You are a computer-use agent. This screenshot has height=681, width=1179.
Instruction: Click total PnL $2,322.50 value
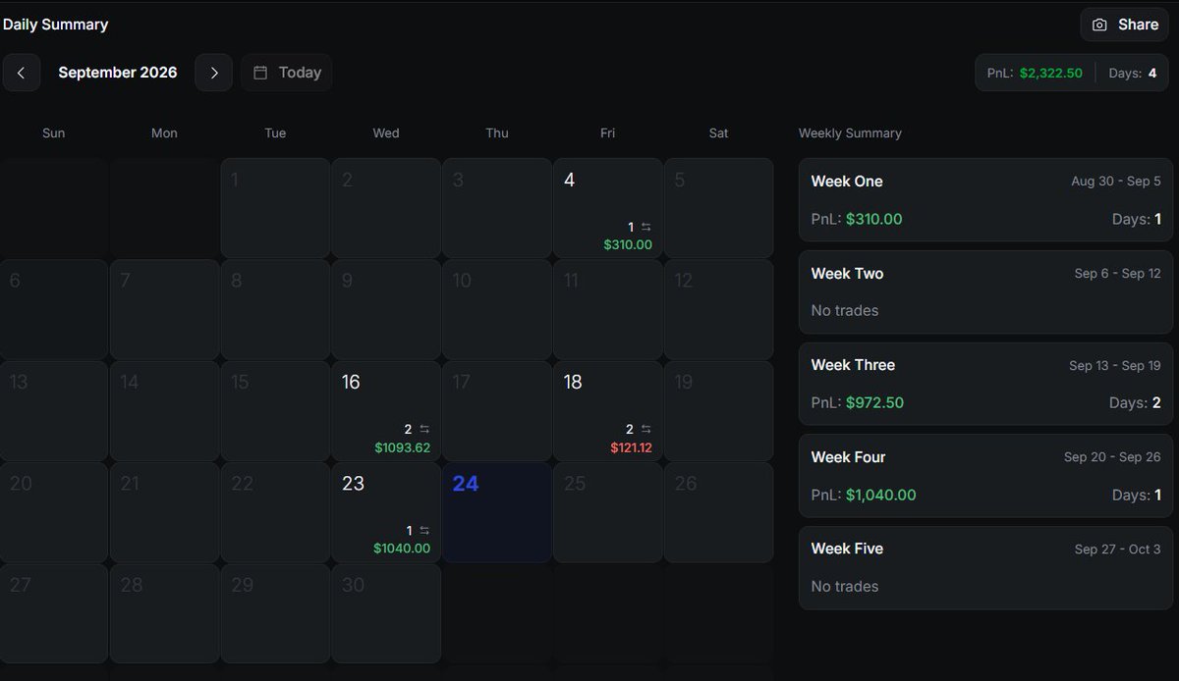point(1050,73)
